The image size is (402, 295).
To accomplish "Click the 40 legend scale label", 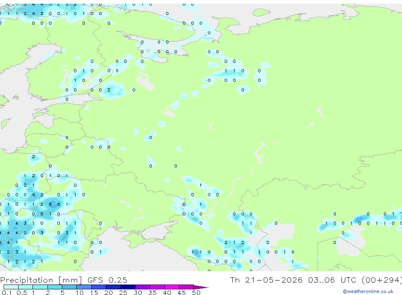I will click(x=167, y=293).
